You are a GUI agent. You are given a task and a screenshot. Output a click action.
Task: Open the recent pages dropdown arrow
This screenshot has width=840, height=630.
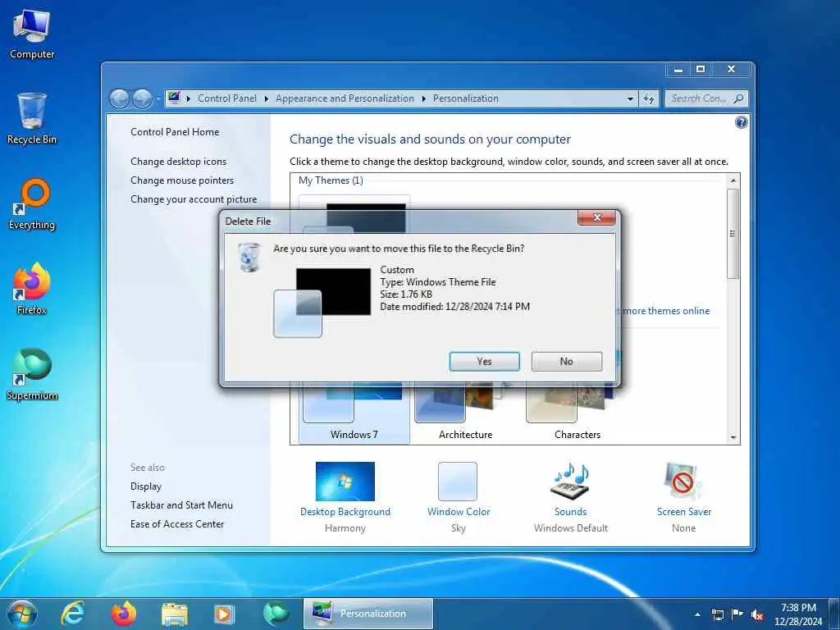tap(157, 99)
